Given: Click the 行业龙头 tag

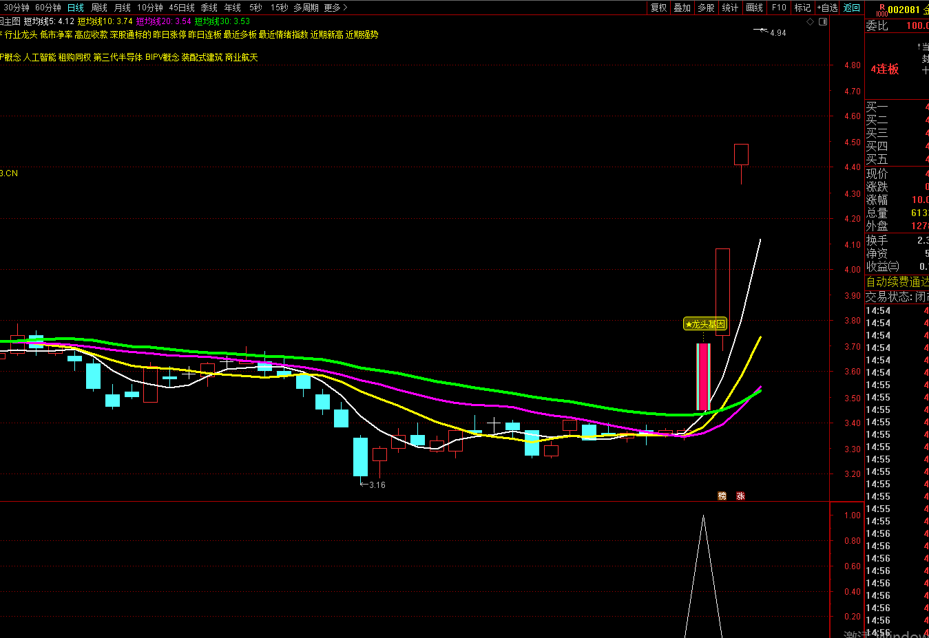Looking at the screenshot, I should [x=21, y=34].
